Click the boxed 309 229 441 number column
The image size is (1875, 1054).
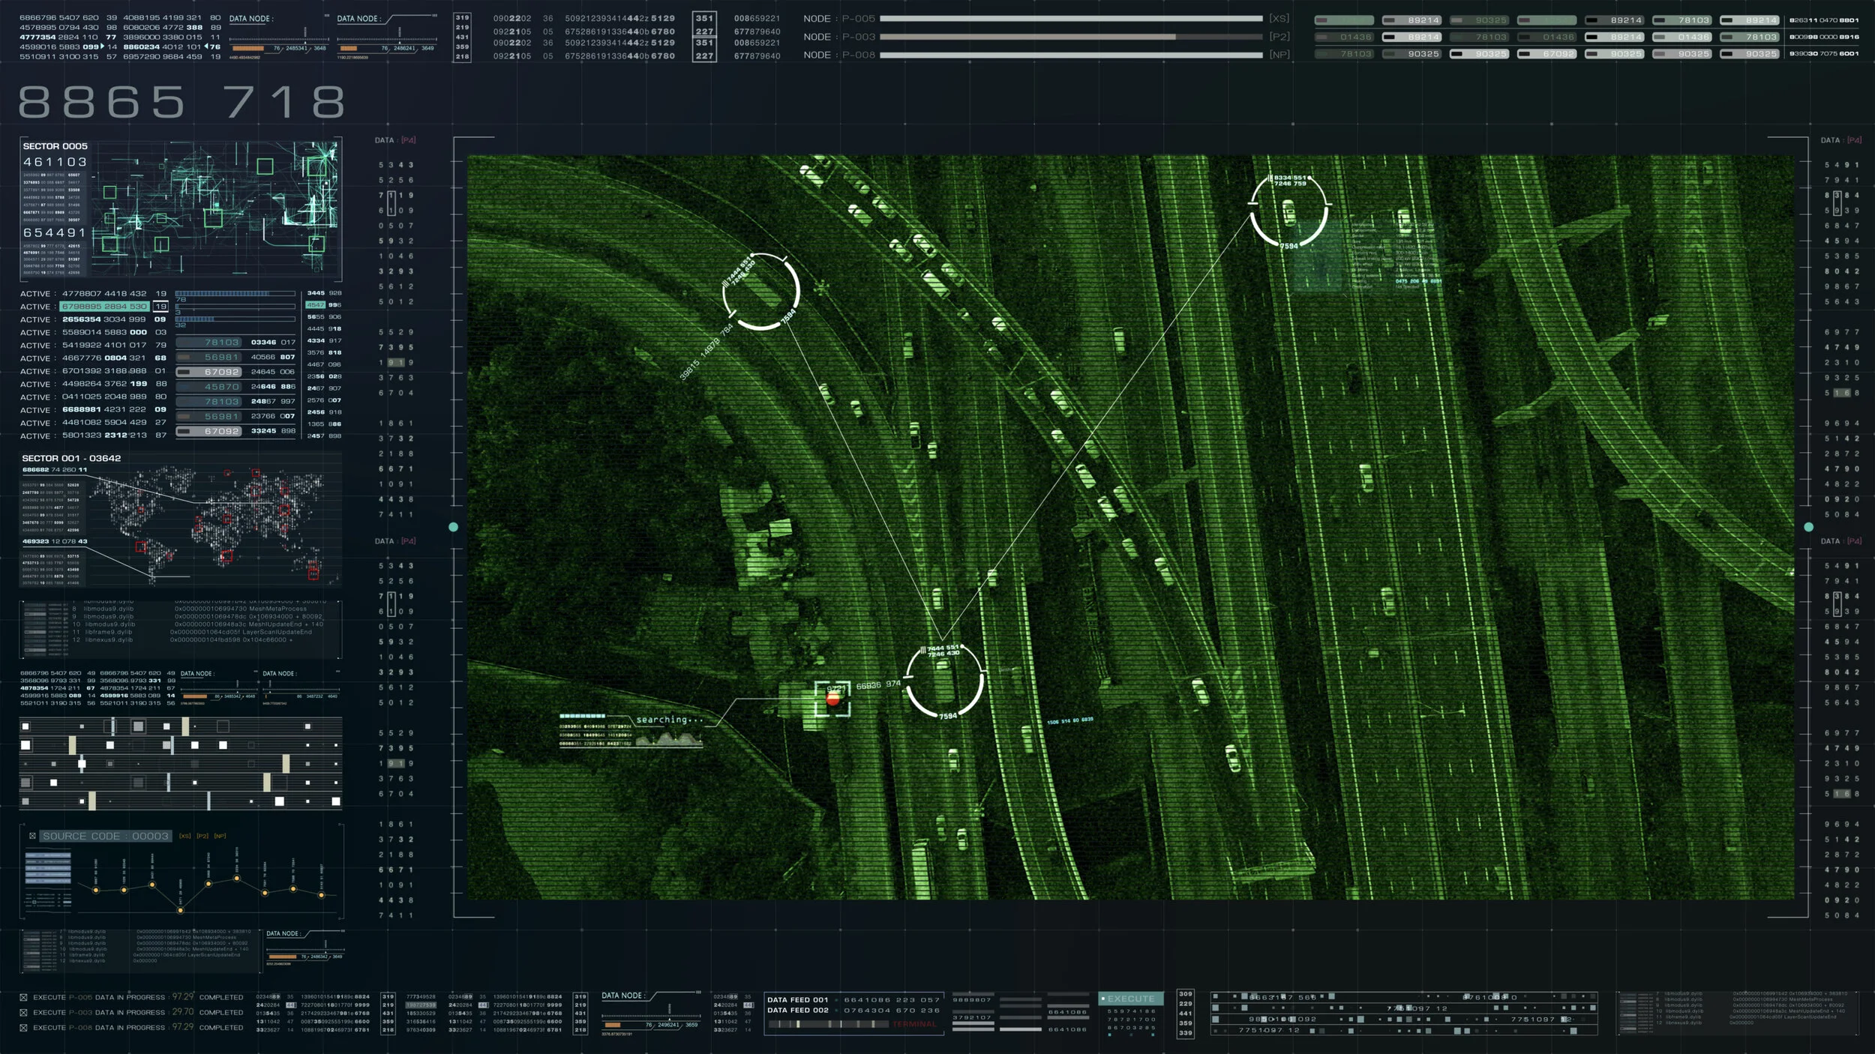tap(1185, 1014)
